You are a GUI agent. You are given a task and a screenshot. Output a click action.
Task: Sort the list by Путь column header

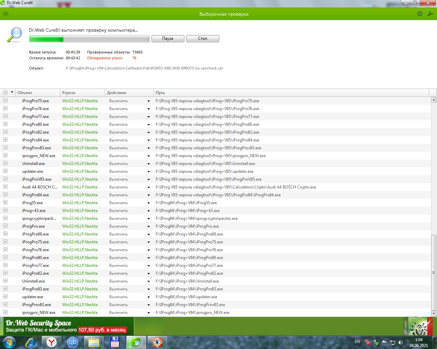point(290,93)
